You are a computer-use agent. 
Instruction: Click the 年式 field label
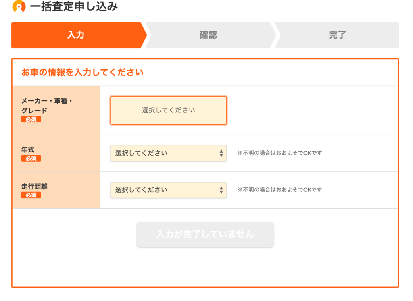[28, 150]
